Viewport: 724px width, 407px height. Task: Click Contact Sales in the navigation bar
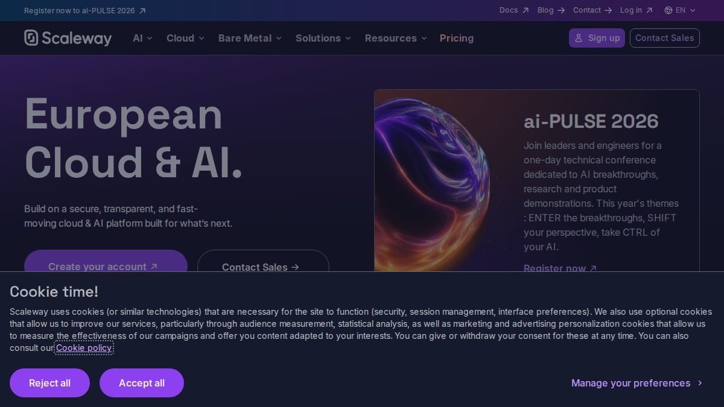665,38
